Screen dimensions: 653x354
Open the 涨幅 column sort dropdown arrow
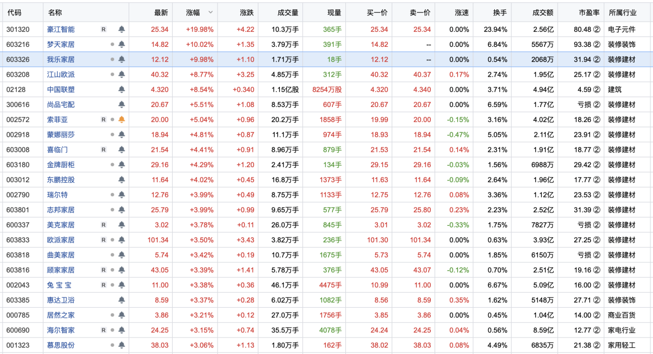[x=210, y=11]
